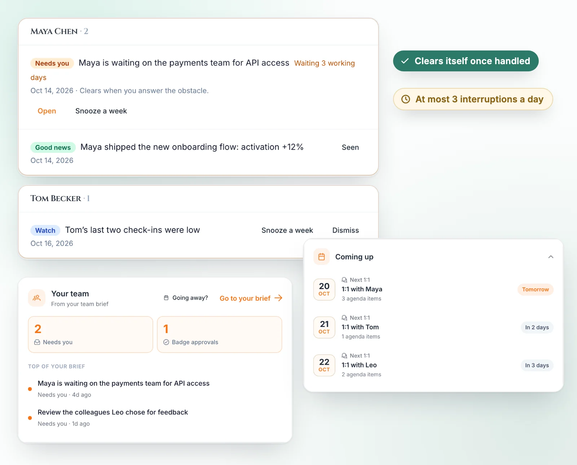
Task: Click the In 2 days badge
Action: pos(537,327)
